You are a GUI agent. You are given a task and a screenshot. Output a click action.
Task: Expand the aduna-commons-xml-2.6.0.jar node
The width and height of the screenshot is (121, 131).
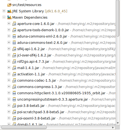[x=9, y=36]
